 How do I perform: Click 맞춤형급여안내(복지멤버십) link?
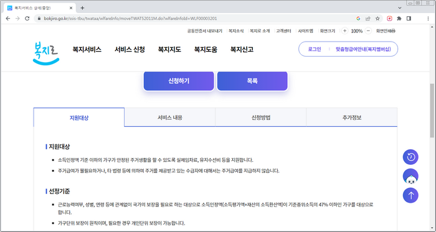[363, 49]
